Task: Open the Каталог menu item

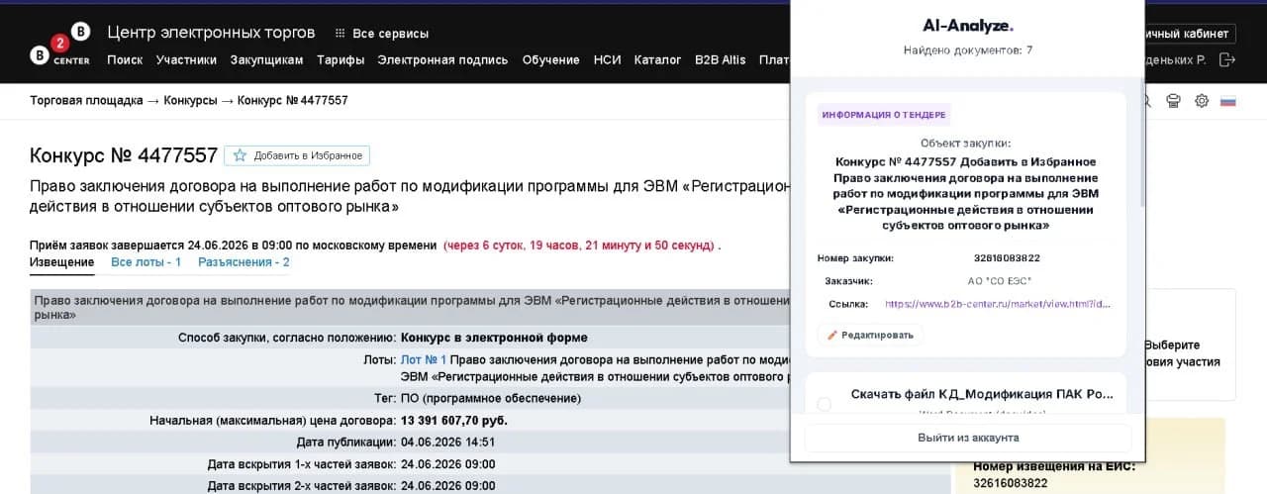Action: 658,59
